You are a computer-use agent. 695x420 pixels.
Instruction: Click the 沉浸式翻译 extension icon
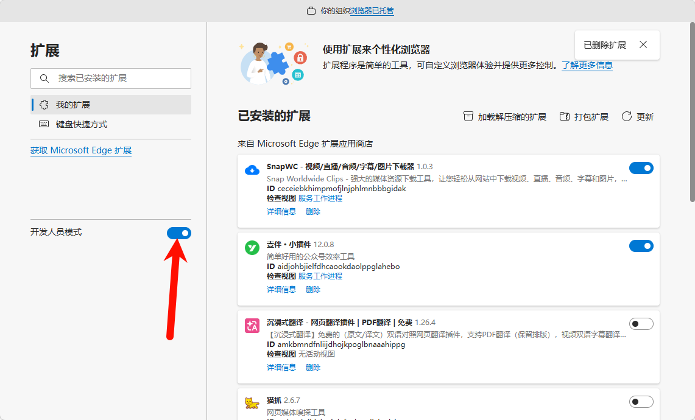point(252,326)
